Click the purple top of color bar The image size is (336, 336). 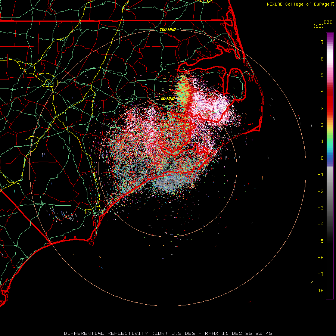point(330,37)
